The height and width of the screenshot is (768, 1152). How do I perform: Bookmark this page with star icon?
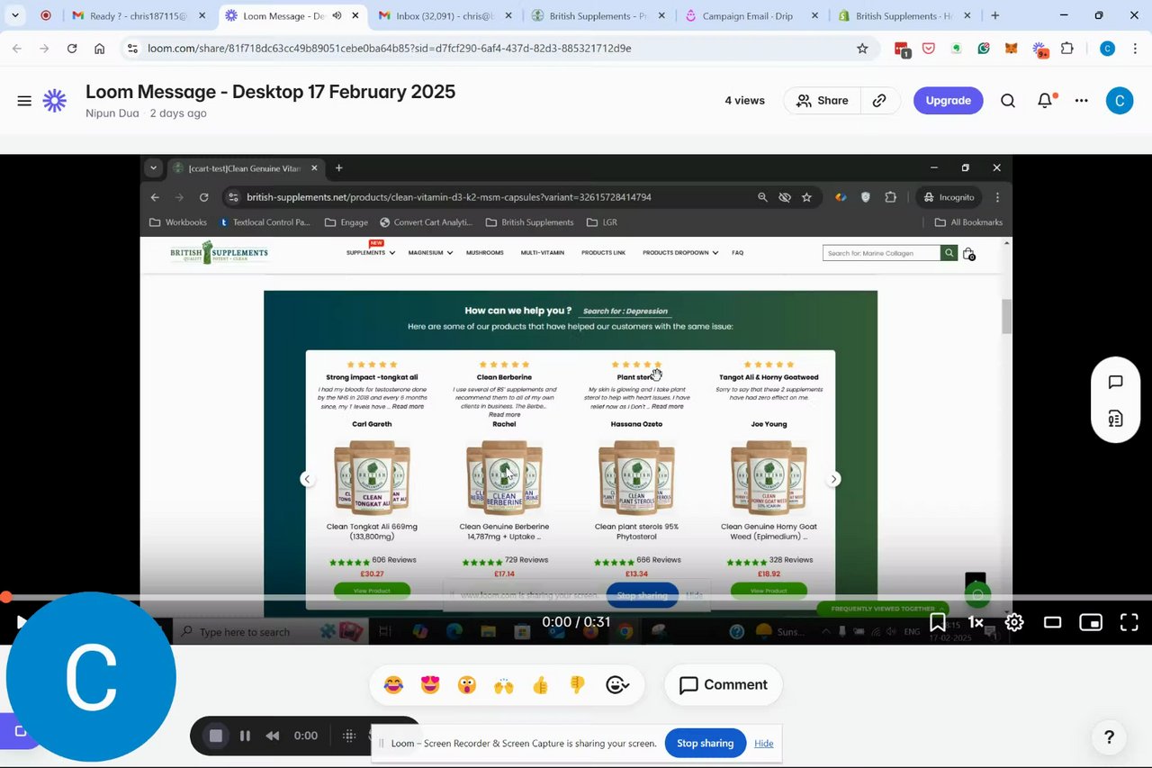coord(862,49)
